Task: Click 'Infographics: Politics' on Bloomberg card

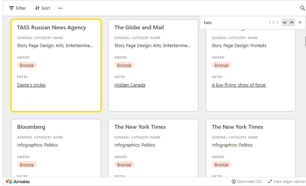Action: click(37, 145)
